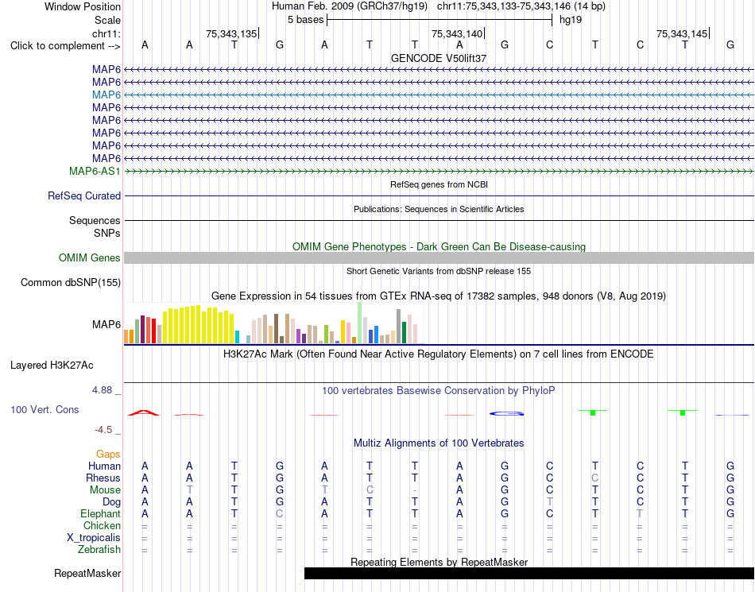Select the Elephant species row label

pyautogui.click(x=101, y=513)
